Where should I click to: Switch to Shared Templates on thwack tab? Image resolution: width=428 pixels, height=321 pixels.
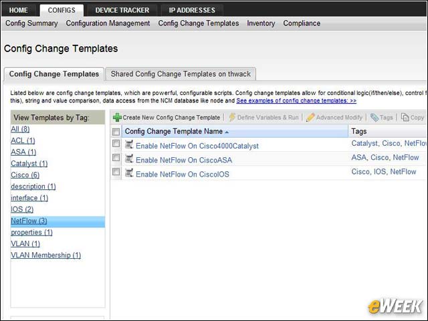click(x=181, y=74)
